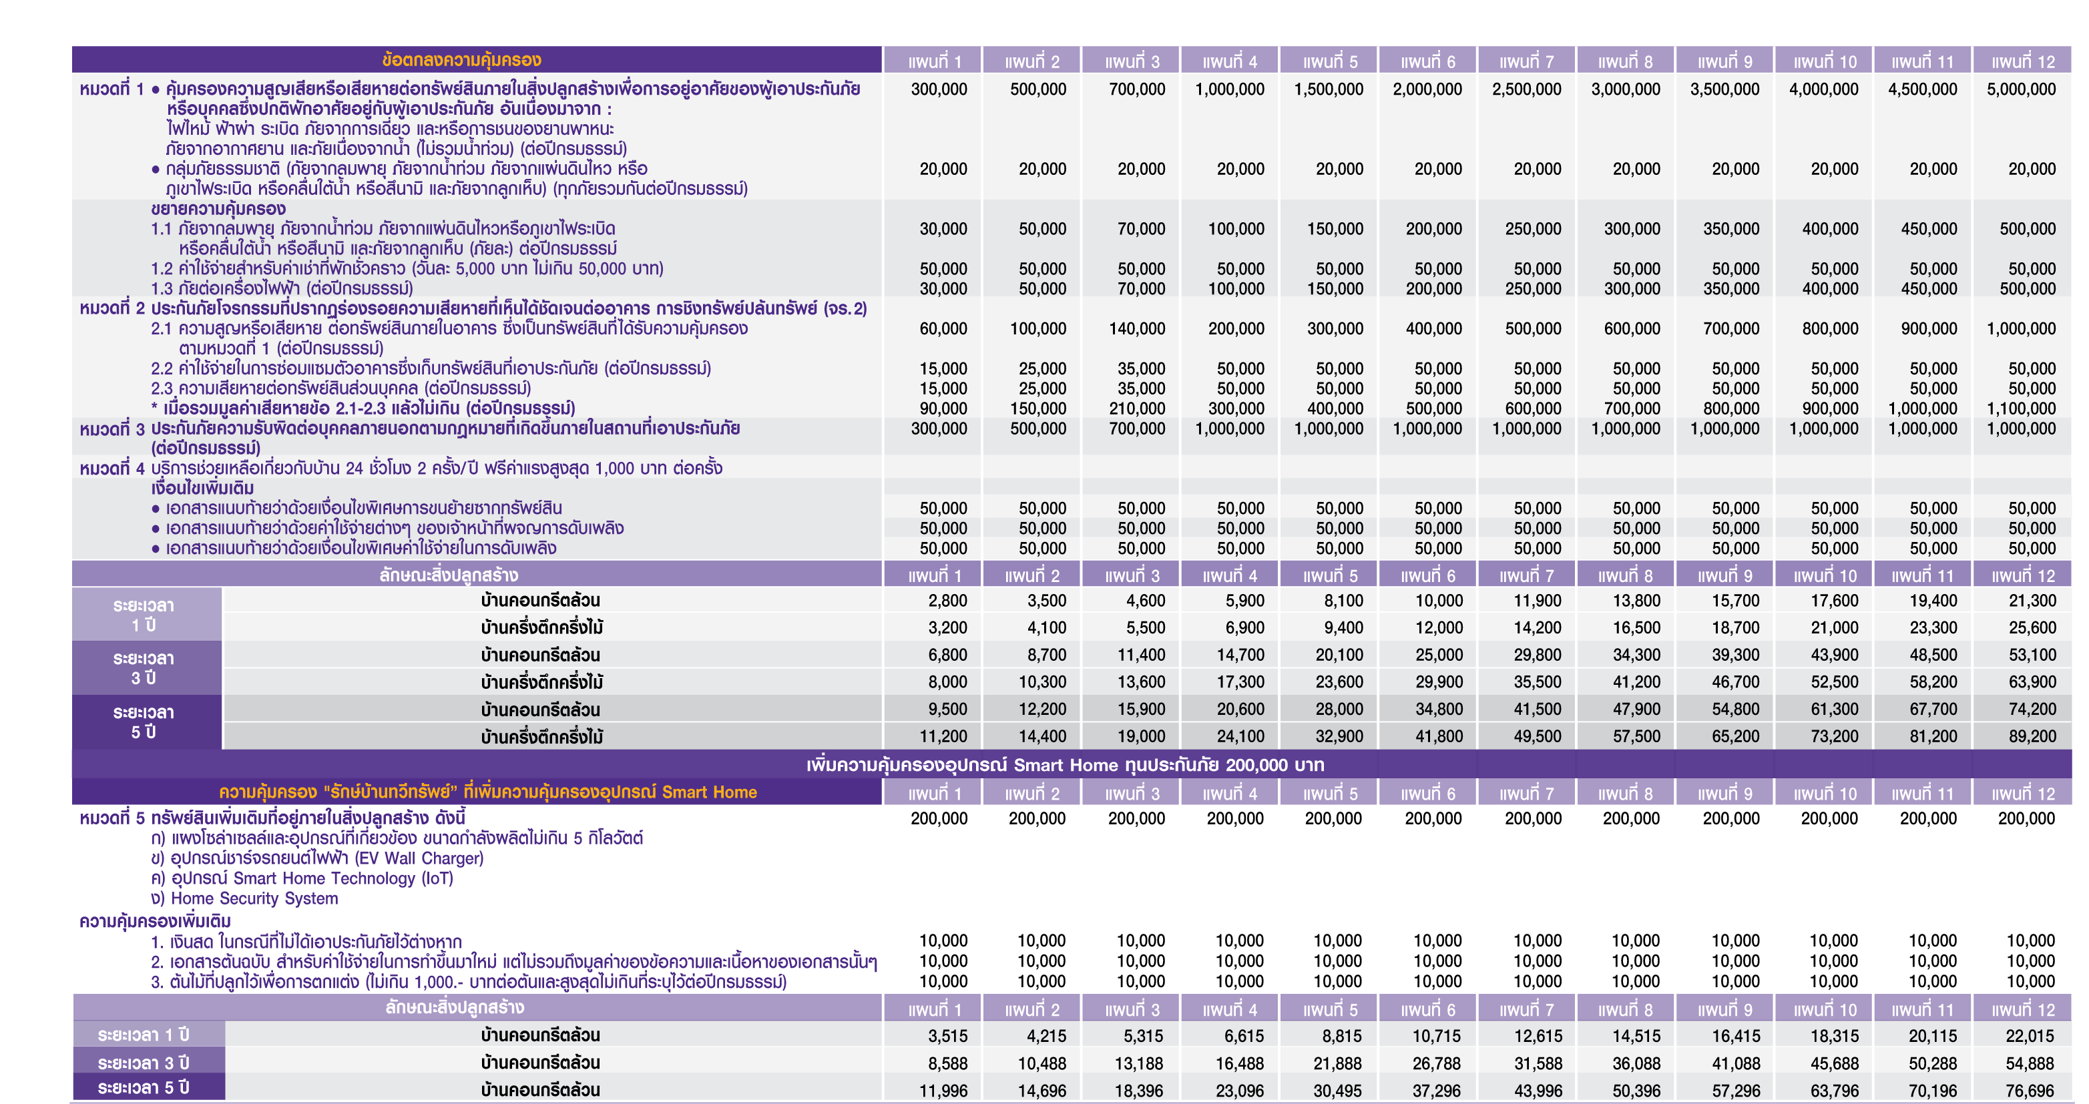The image size is (2089, 1104).
Task: Select the 63,900 premium under แผนที่ 12
Action: tap(2032, 681)
